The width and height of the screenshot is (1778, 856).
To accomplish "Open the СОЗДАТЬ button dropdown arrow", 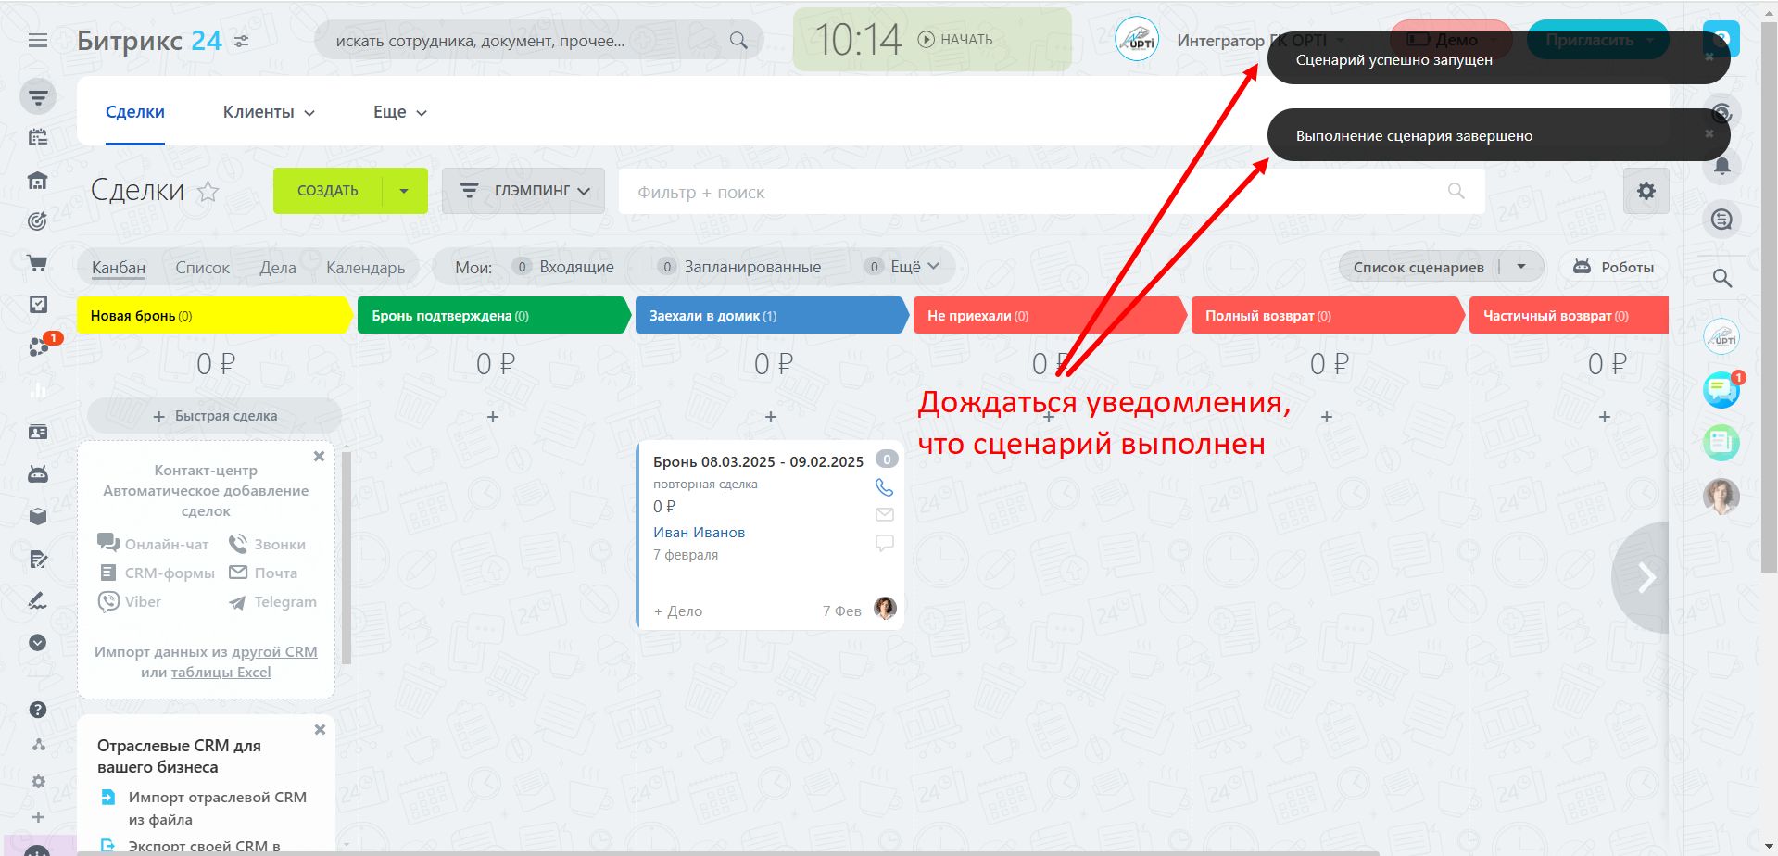I will click(x=404, y=191).
